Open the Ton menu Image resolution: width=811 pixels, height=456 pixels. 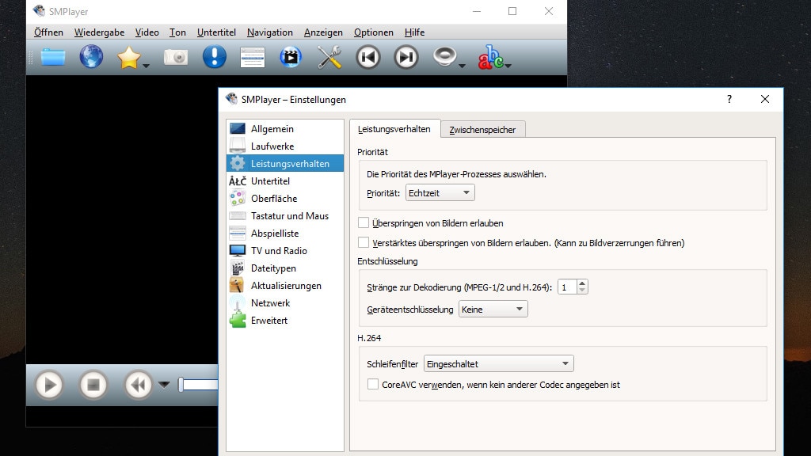pos(177,32)
